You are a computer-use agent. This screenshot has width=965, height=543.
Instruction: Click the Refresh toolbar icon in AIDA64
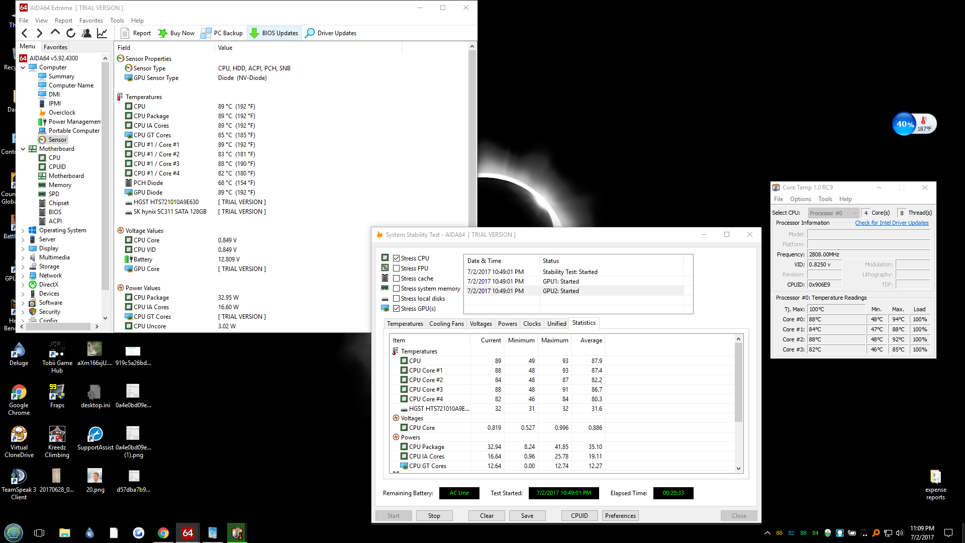71,33
